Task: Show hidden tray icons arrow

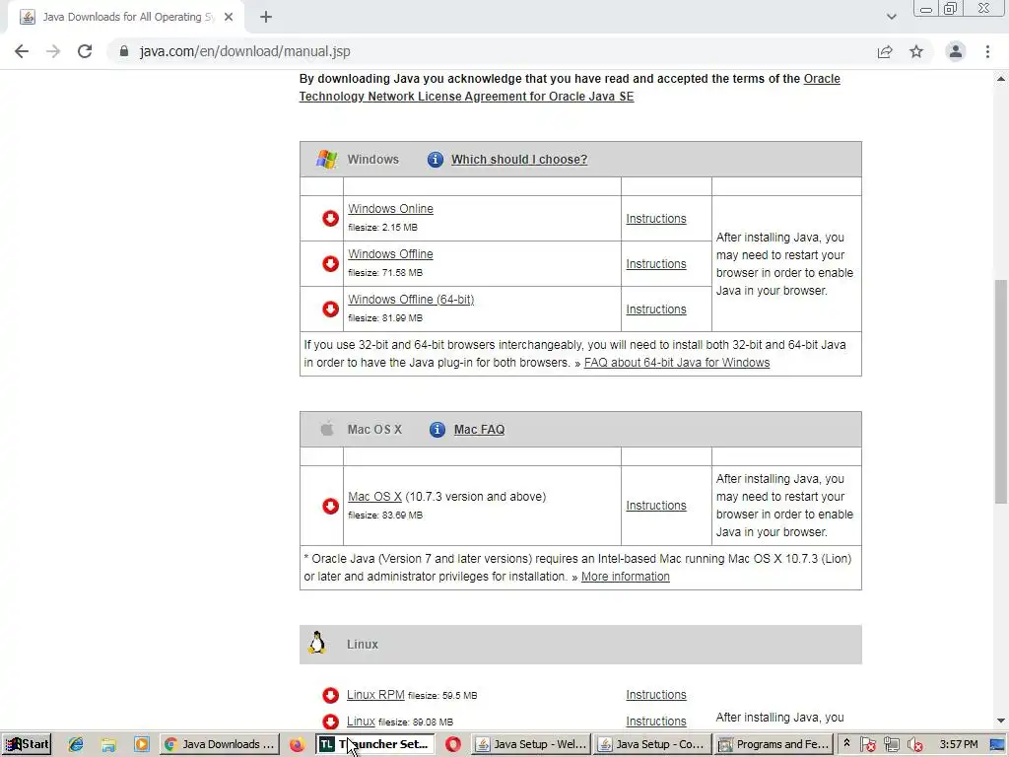Action: pos(846,743)
